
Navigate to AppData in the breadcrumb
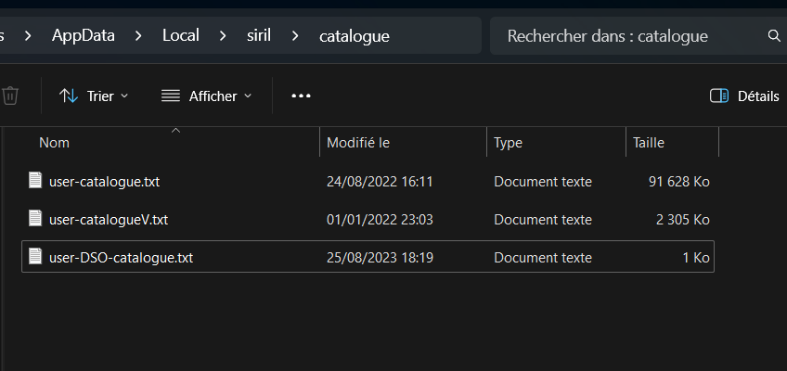[83, 36]
